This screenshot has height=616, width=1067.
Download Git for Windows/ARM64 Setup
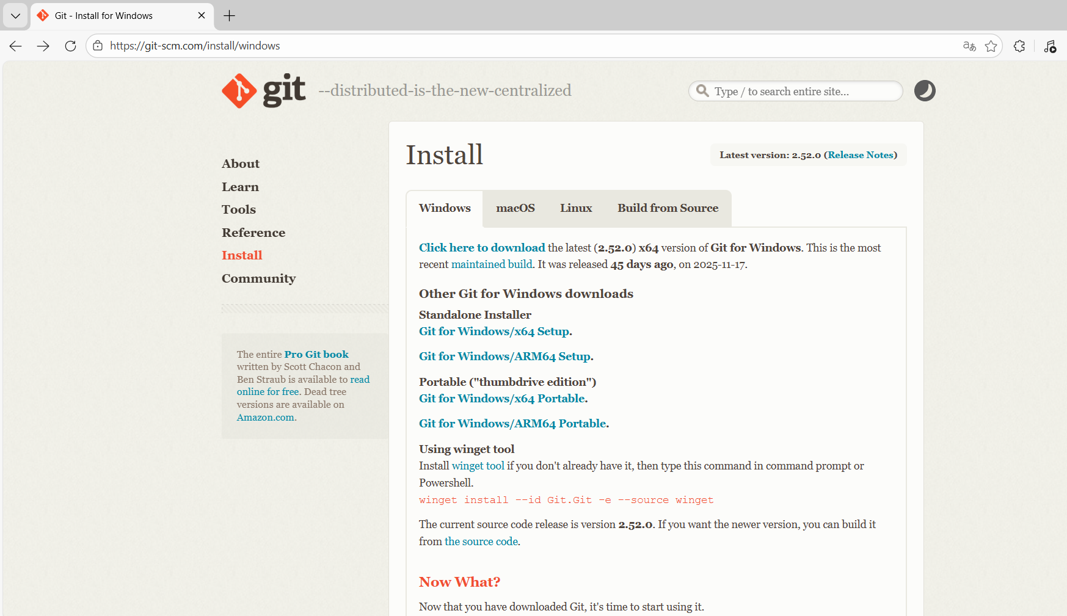(x=504, y=357)
